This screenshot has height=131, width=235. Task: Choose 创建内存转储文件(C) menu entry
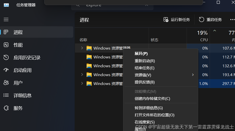(x=161, y=99)
